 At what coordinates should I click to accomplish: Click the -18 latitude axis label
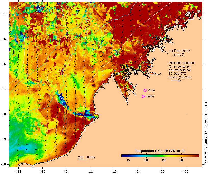coord(3,114)
